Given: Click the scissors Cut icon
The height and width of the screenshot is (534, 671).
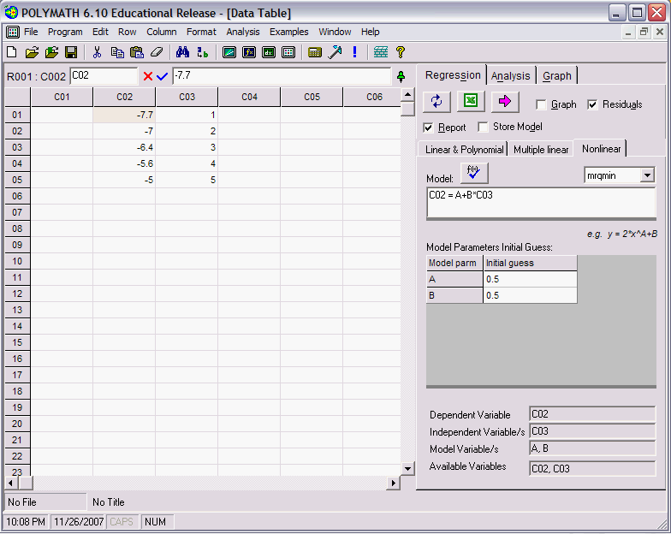Looking at the screenshot, I should pos(97,52).
